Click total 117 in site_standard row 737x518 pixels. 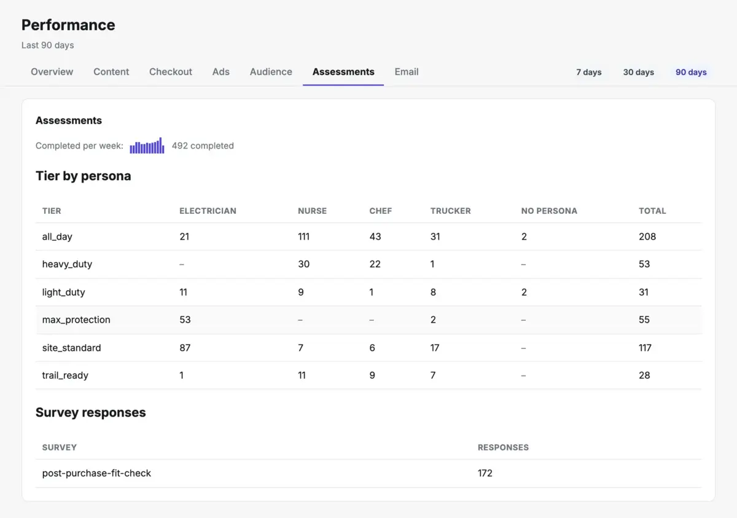click(x=645, y=348)
